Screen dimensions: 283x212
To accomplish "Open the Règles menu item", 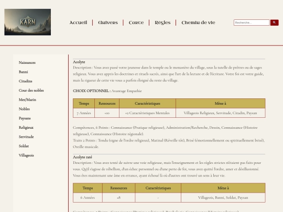I will [162, 23].
